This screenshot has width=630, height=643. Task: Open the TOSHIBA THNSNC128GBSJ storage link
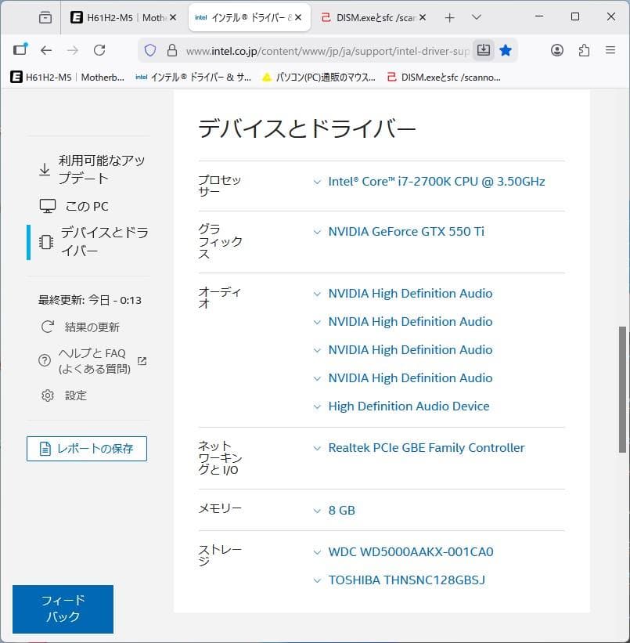pos(406,580)
